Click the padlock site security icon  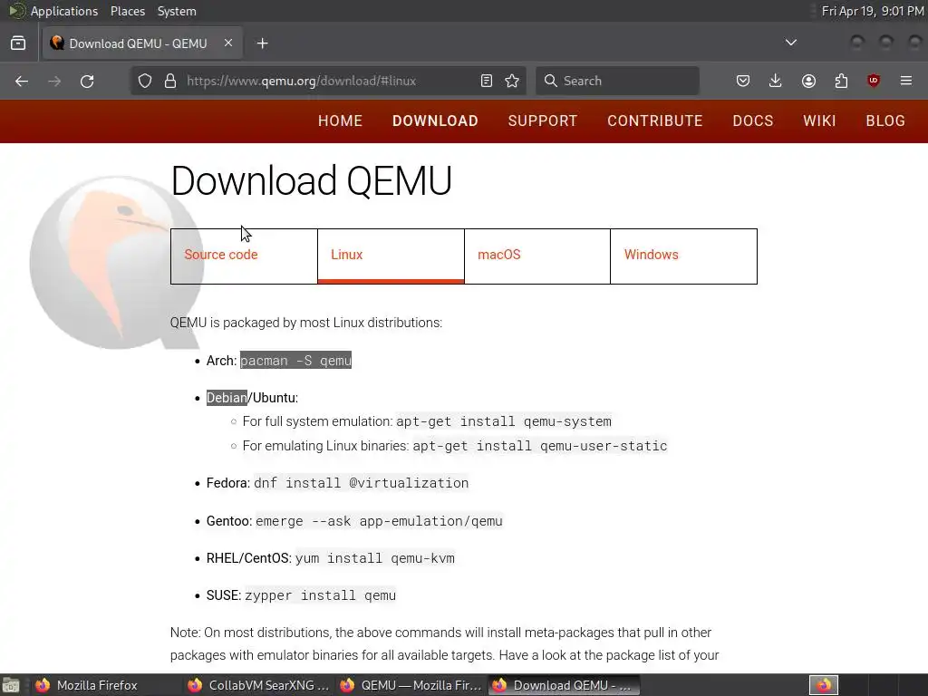point(170,81)
